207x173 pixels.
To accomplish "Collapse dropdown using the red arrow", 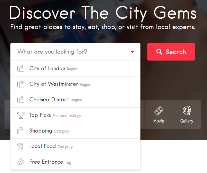I will point(132,52).
